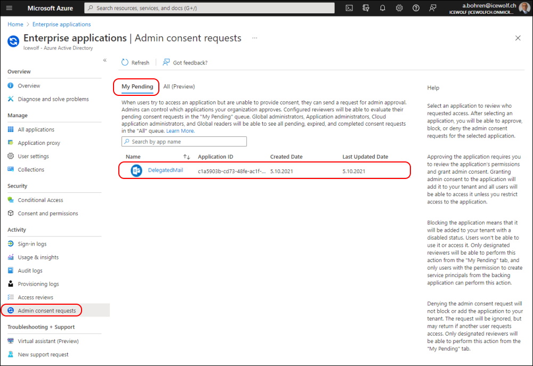
Task: Click Got feedback? button
Action: point(185,62)
